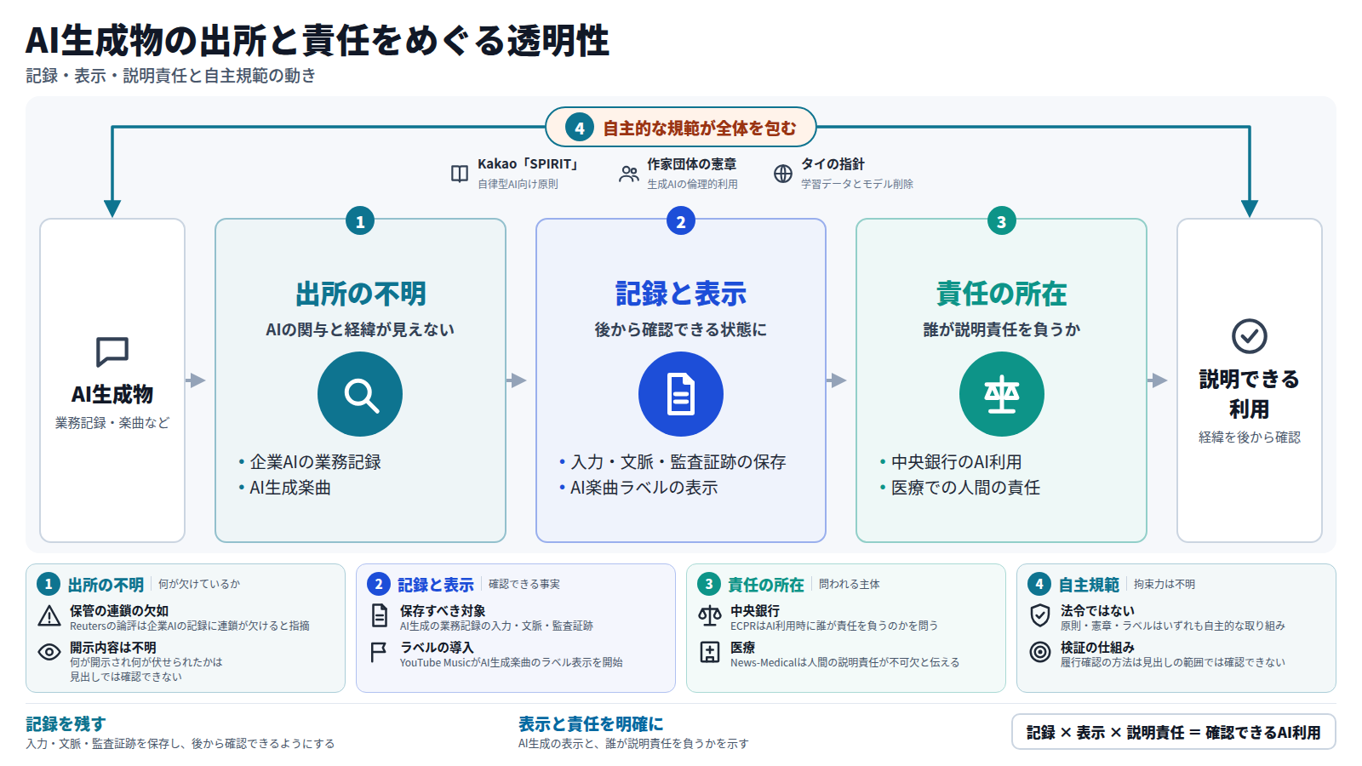Click the 自主規範 heading in panel 4
The width and height of the screenshot is (1362, 766).
point(1089,585)
